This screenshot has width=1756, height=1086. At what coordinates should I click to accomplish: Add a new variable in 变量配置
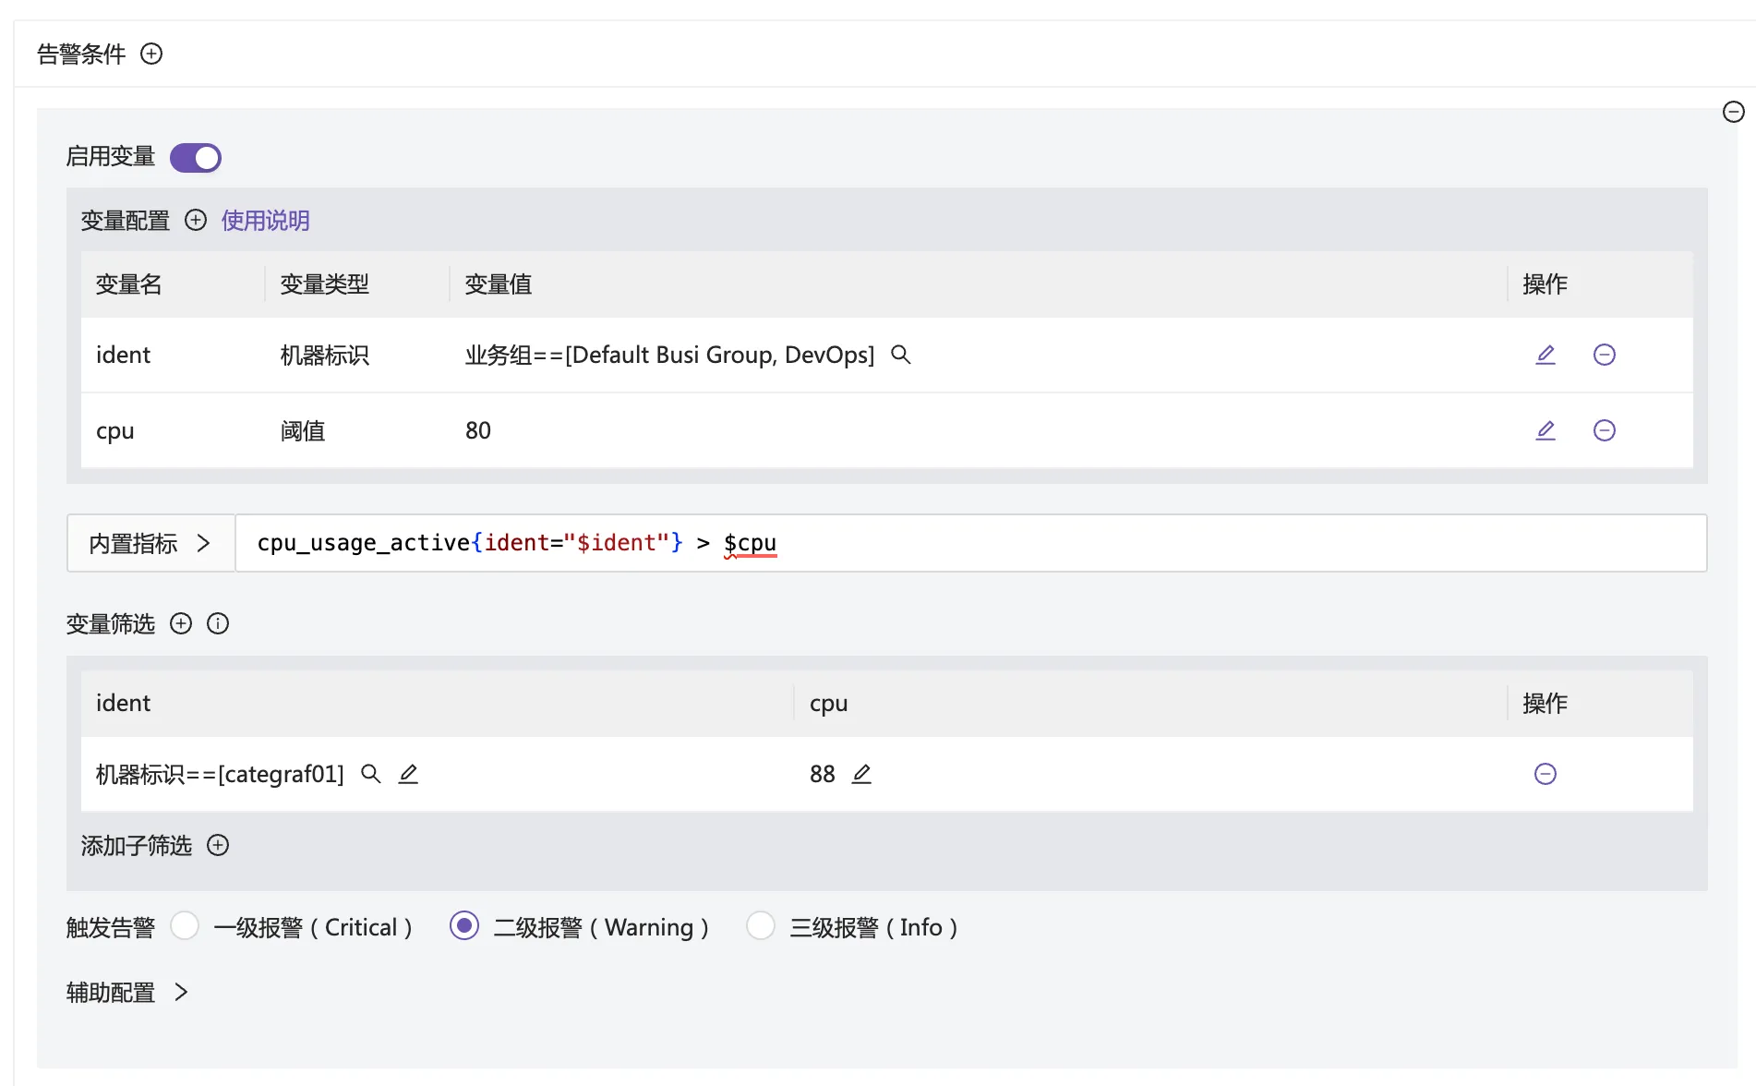click(x=196, y=221)
